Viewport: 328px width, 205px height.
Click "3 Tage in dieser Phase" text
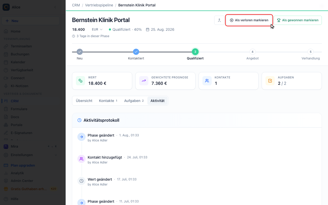point(93,36)
